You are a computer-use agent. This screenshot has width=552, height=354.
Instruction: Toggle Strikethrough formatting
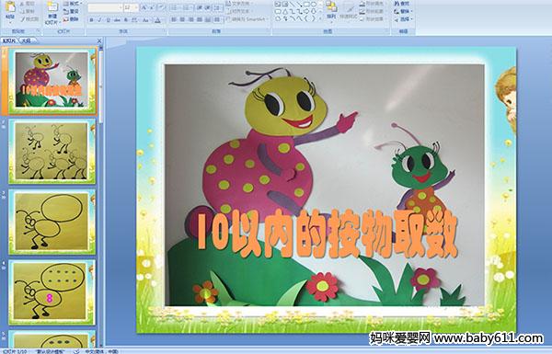[x=117, y=20]
